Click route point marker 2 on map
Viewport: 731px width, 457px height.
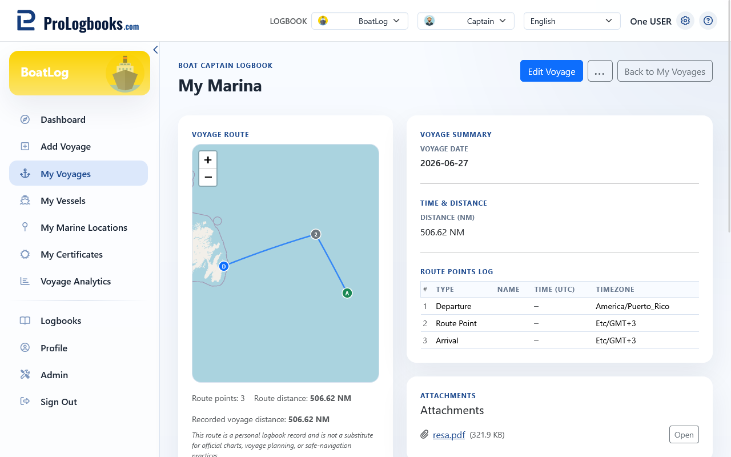click(x=315, y=234)
